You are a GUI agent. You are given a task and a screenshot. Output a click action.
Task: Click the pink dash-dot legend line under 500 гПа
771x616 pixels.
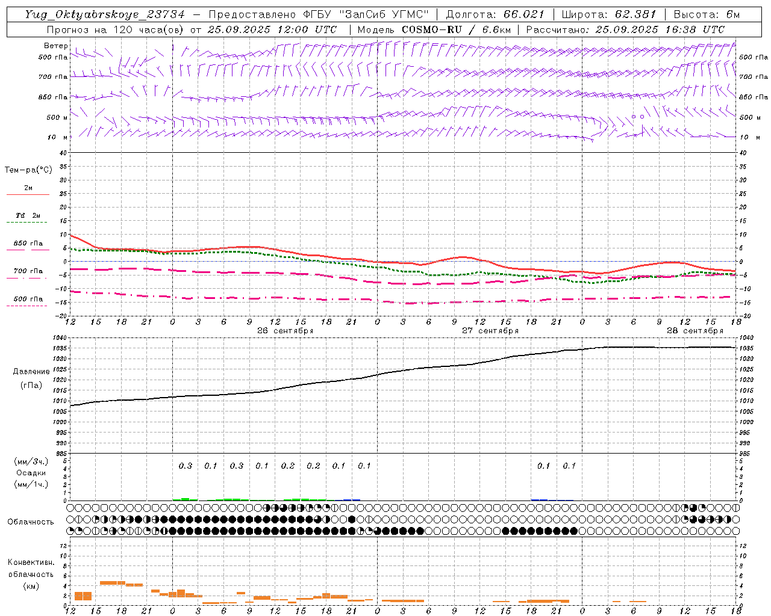pos(27,306)
